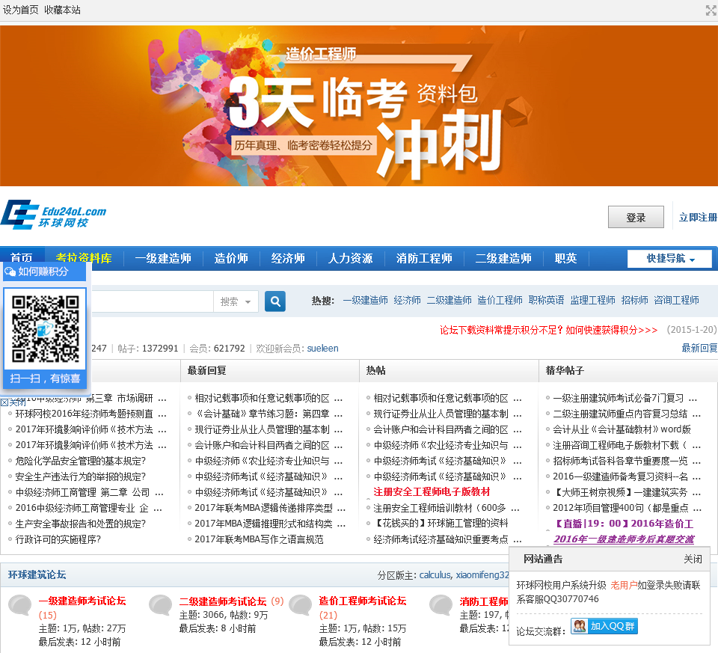
Task: Open 环球建筑论坛 section heading
Action: [37, 574]
